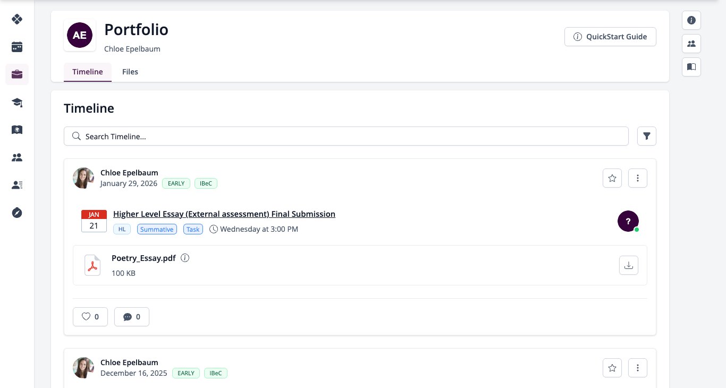The height and width of the screenshot is (388, 726).
Task: Open comments on the essay post
Action: (x=132, y=317)
